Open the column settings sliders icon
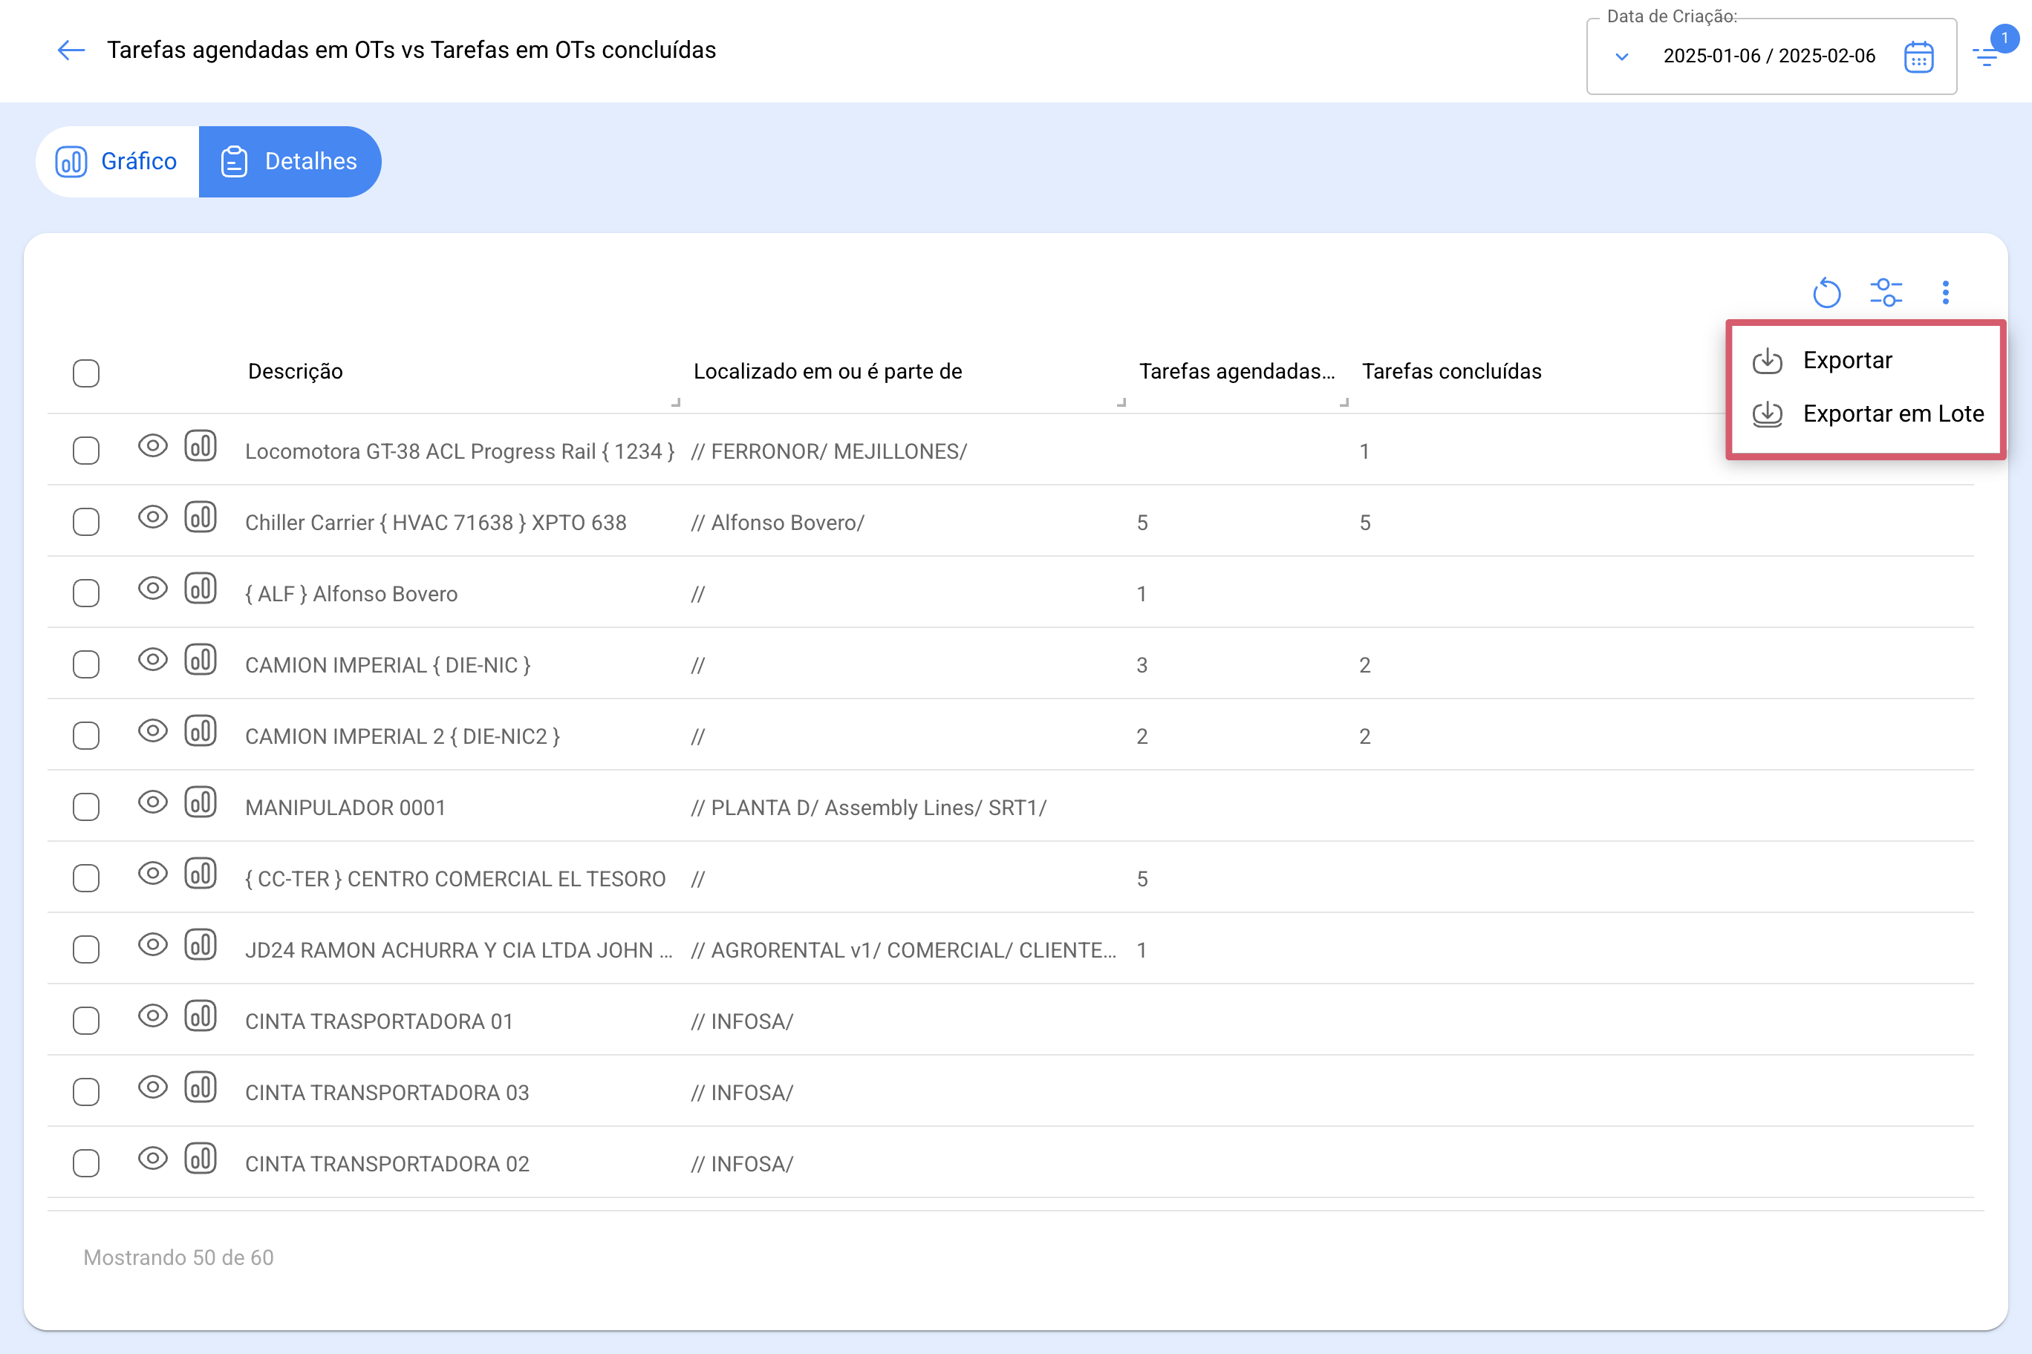This screenshot has width=2032, height=1354. (1885, 292)
